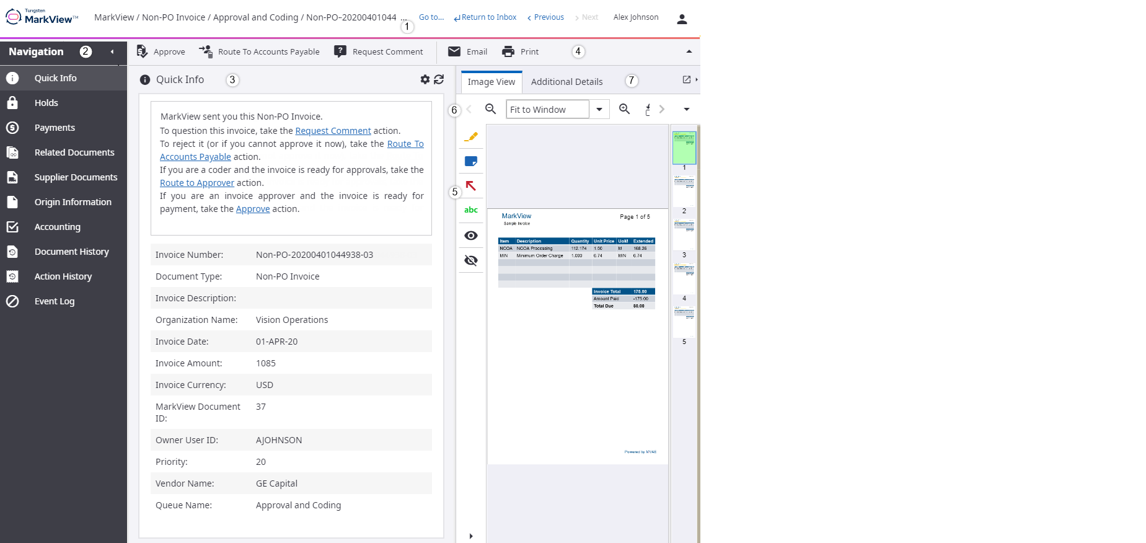
Task: Click the Email envelope icon
Action: click(x=454, y=51)
